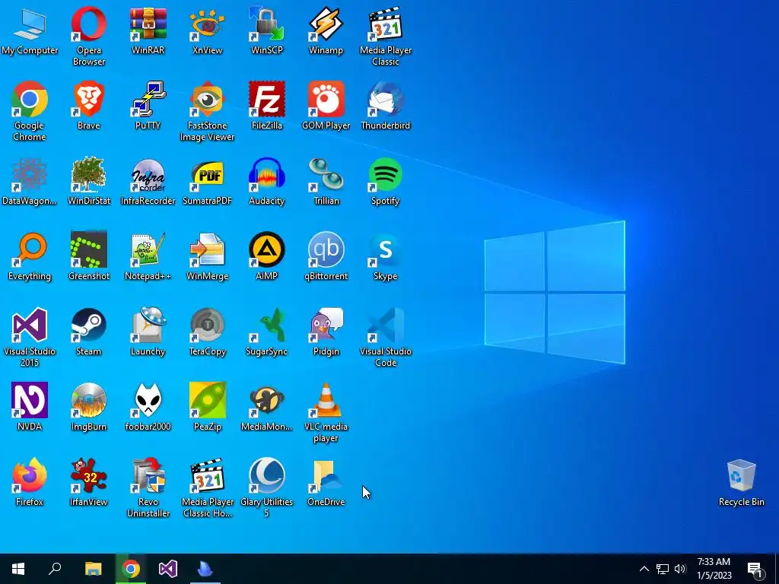This screenshot has width=779, height=584.
Task: Show hidden system tray icons
Action: click(644, 569)
